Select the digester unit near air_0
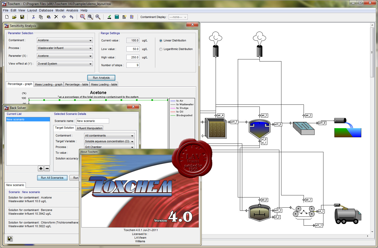Screen dimensions: 378x248 pyautogui.click(x=259, y=213)
